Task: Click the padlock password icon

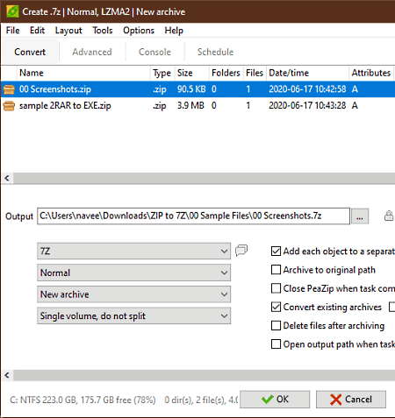Action: pos(389,216)
